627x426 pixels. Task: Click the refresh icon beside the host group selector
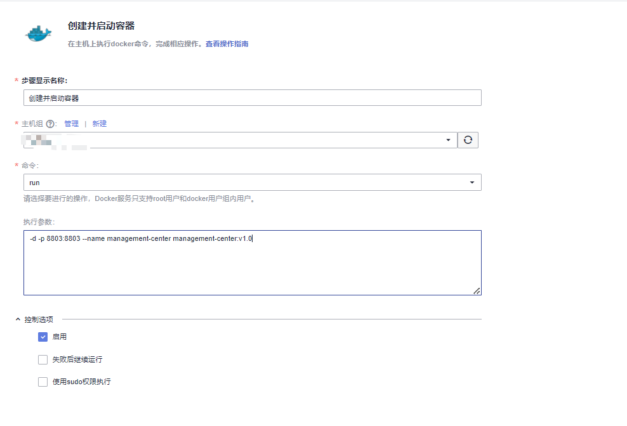[x=468, y=139]
